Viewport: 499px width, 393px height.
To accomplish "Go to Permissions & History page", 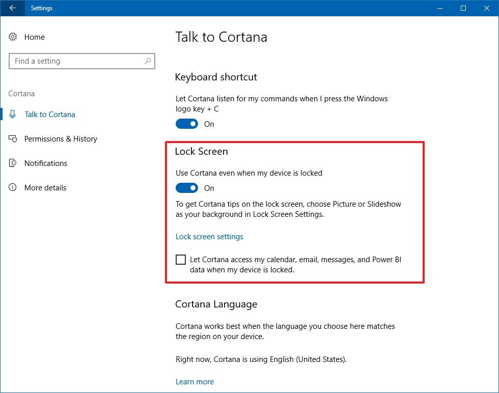I will point(61,138).
